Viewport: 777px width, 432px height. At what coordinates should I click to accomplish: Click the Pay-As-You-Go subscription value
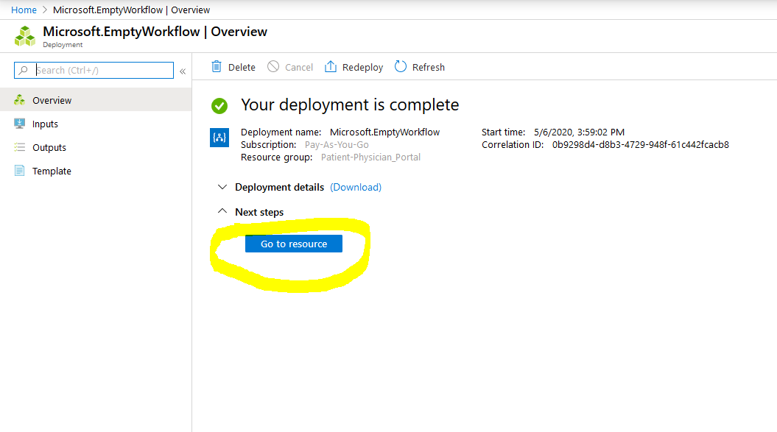[x=337, y=145]
